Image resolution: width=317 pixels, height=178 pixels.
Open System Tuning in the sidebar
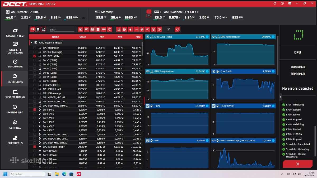(x=15, y=94)
